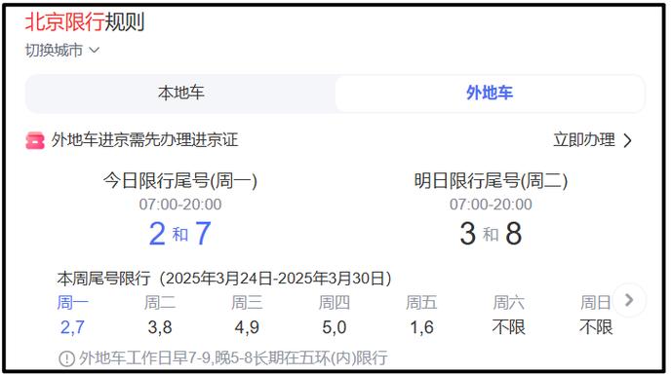Select 周五 in the weekly schedule

(x=421, y=303)
